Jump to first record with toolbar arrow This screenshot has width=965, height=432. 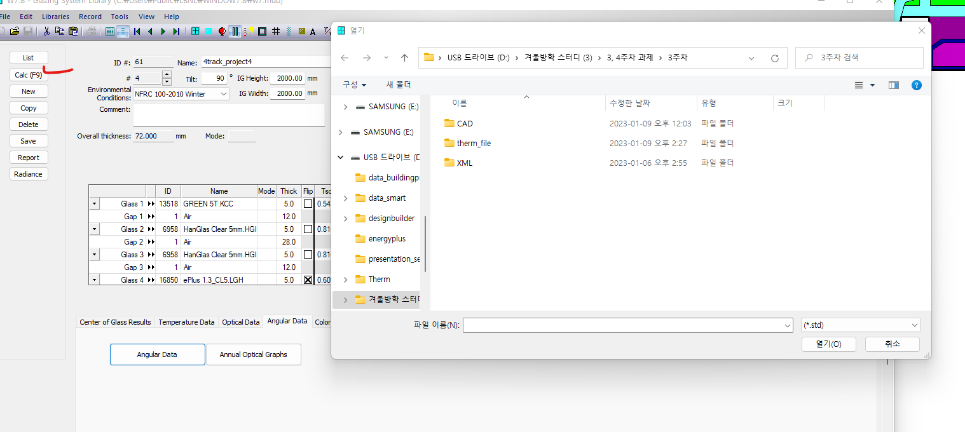click(137, 31)
